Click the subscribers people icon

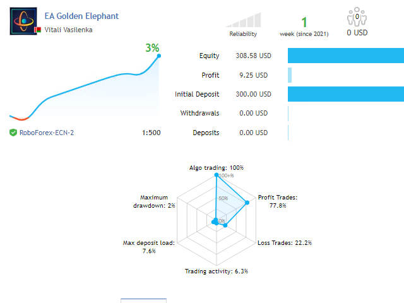click(x=357, y=17)
